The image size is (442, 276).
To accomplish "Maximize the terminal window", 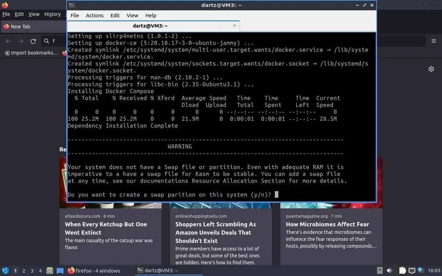I will [x=365, y=5].
